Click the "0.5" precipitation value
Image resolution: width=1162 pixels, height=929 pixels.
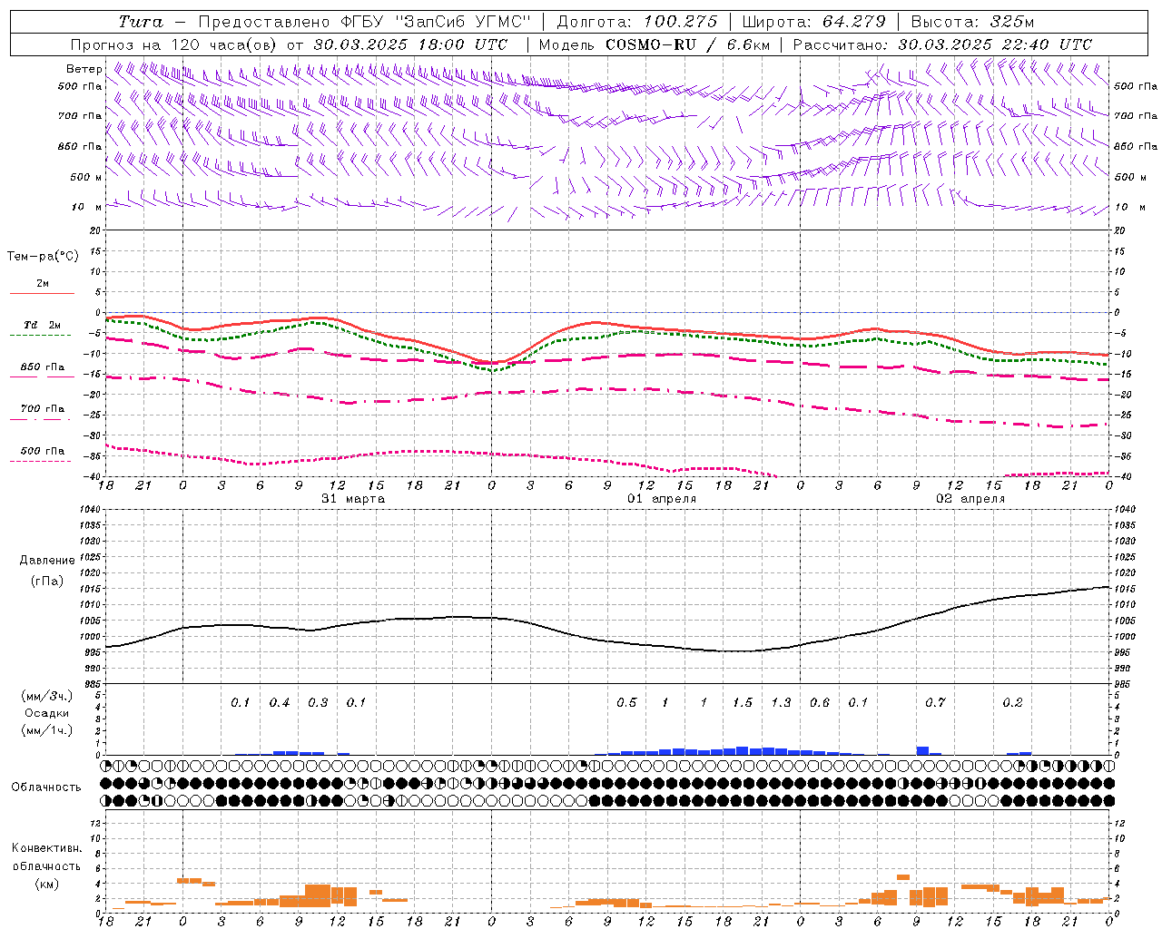point(626,703)
